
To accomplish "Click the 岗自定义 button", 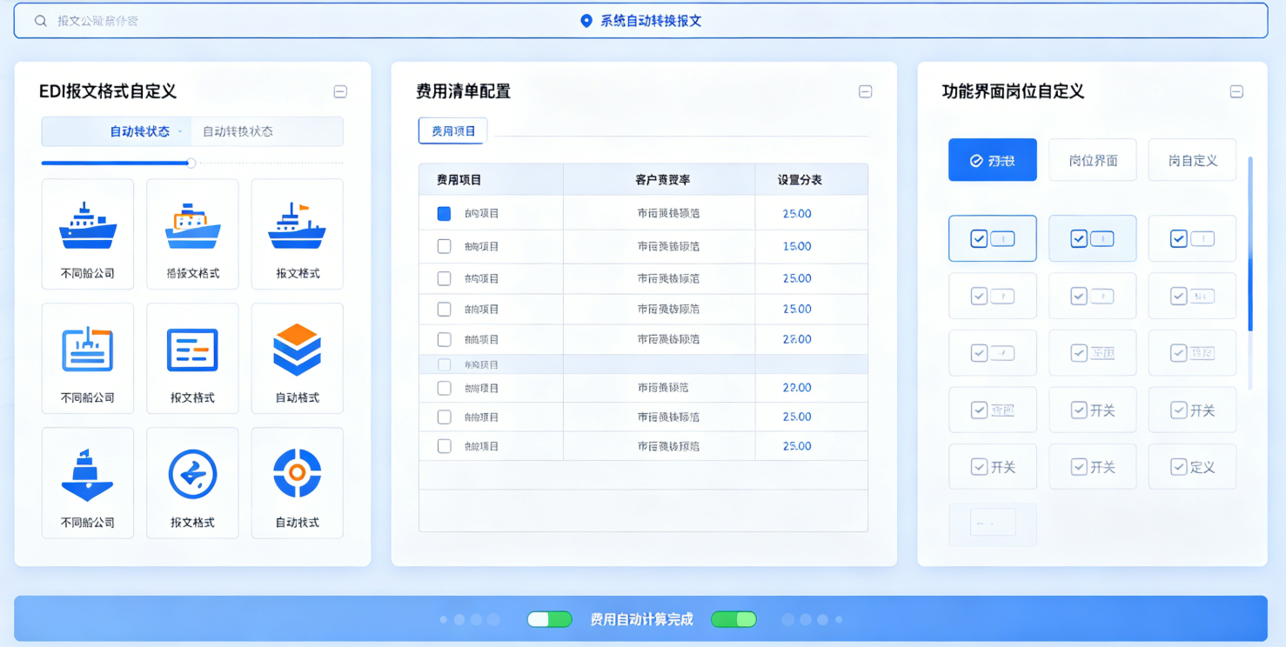I will [x=1192, y=159].
